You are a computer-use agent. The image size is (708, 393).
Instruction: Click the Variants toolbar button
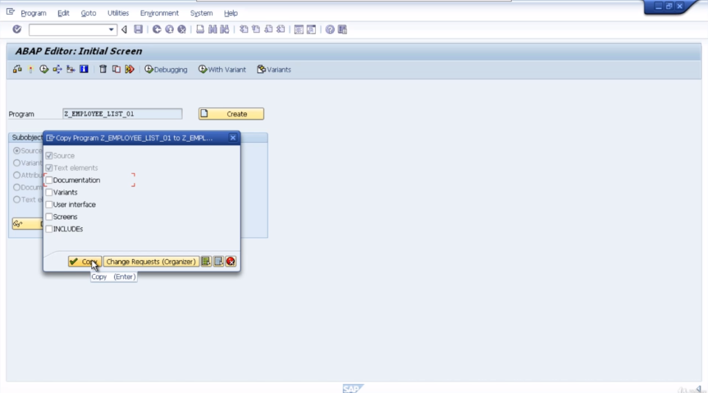point(274,70)
